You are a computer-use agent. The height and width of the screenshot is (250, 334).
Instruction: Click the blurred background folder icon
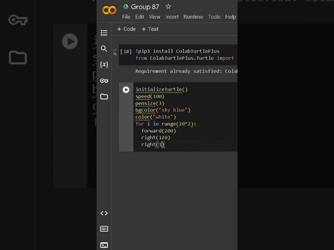coord(18,57)
